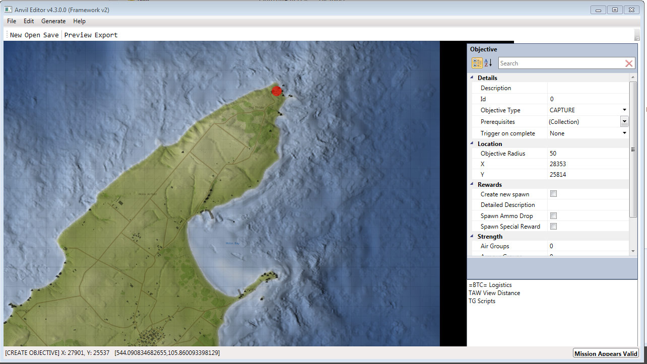
Task: Click Save in the toolbar
Action: (x=51, y=35)
